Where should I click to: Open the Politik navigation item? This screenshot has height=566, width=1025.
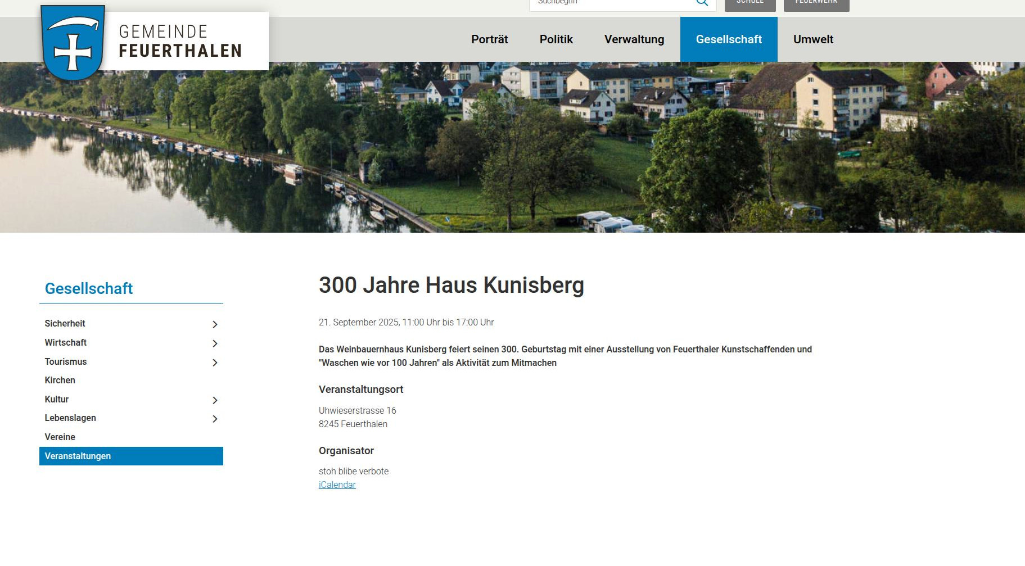tap(556, 39)
